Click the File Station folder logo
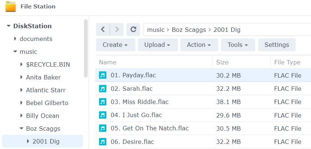Viewport: 311px width, 149px height. click(11, 7)
